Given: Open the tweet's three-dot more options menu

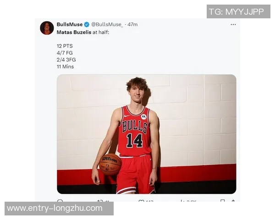Looking at the screenshot, I should click(x=233, y=25).
